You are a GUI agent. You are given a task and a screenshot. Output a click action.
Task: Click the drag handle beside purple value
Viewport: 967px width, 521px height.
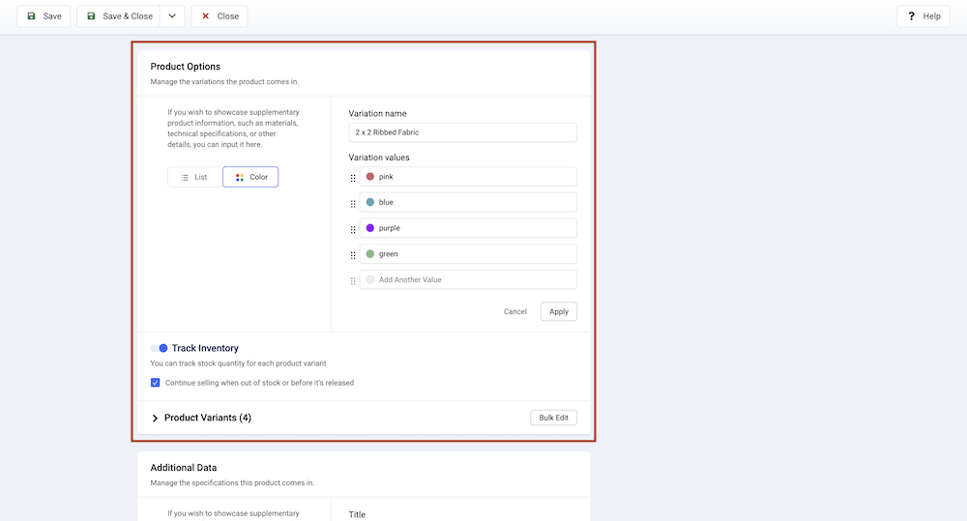[x=353, y=229]
